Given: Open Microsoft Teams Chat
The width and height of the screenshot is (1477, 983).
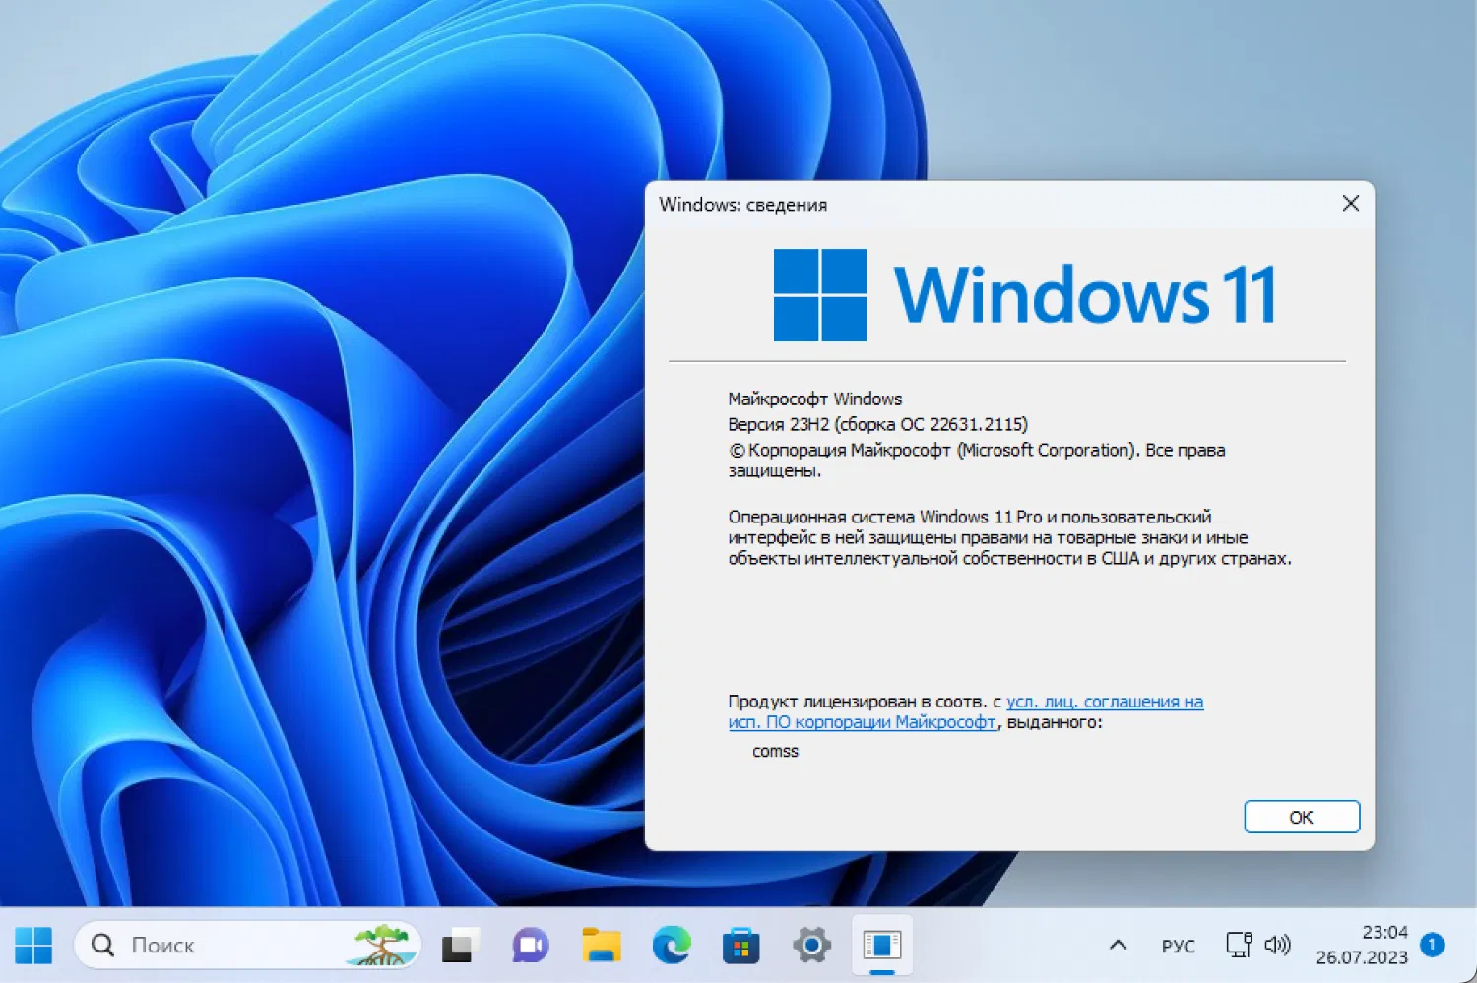Looking at the screenshot, I should 529,945.
